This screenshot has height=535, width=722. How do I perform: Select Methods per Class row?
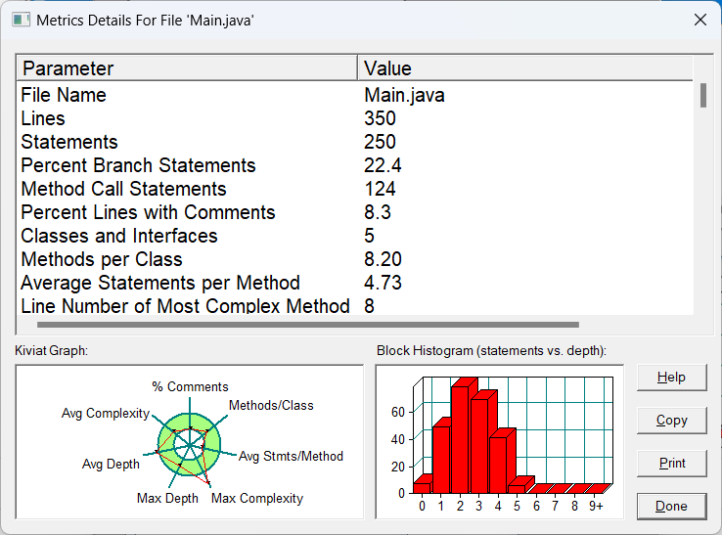[354, 259]
